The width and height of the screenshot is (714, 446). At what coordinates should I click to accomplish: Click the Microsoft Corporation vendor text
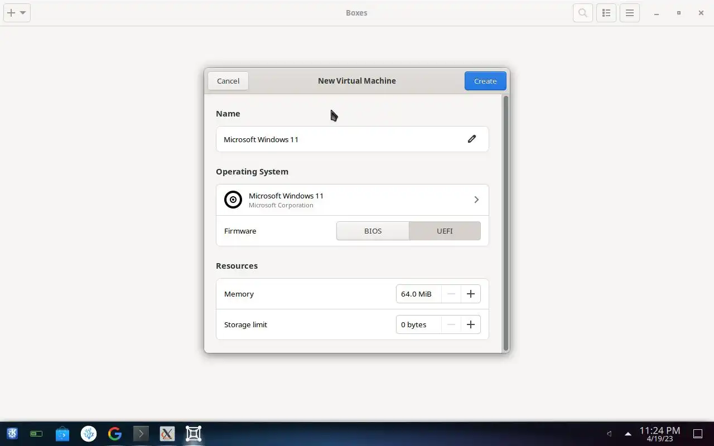(x=281, y=205)
